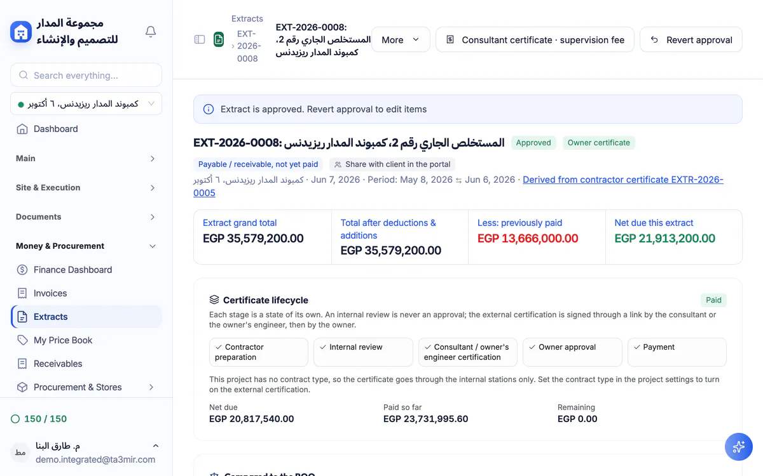Click the search magnifier icon
Viewport: 763px width, 476px height.
point(24,76)
